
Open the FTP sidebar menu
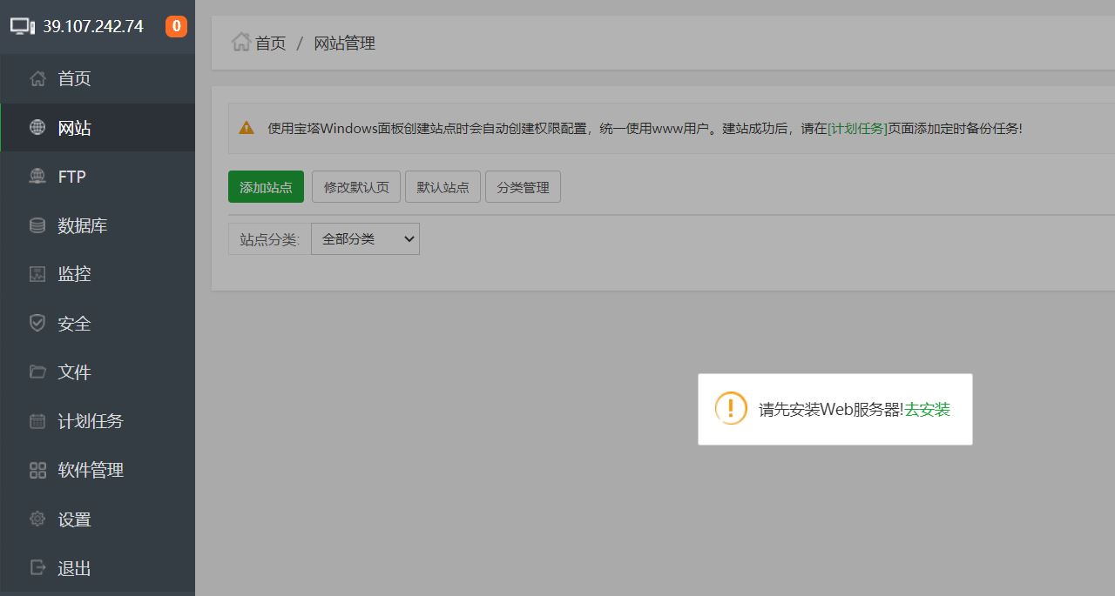tap(98, 177)
